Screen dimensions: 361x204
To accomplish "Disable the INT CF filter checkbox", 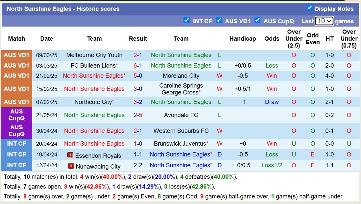I will click(187, 20).
